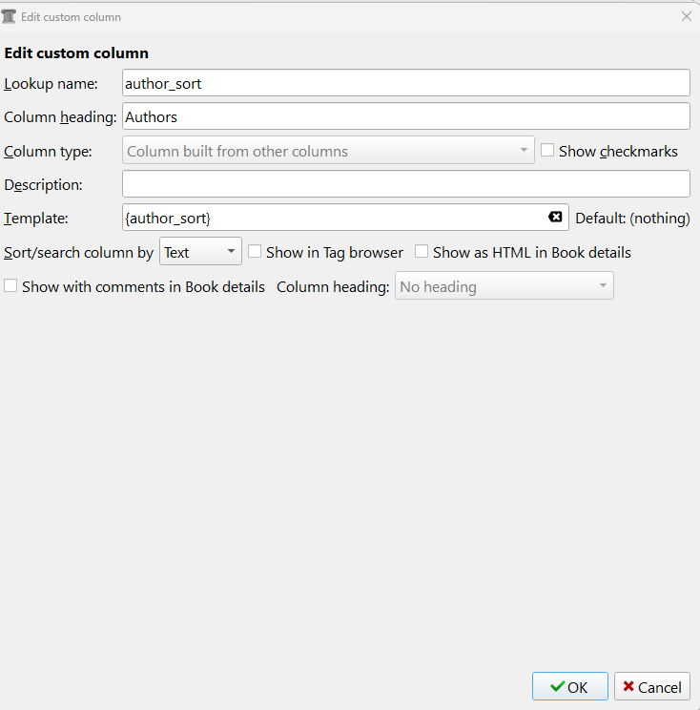Open the No heading dropdown
This screenshot has height=710, width=700.
pyautogui.click(x=504, y=285)
